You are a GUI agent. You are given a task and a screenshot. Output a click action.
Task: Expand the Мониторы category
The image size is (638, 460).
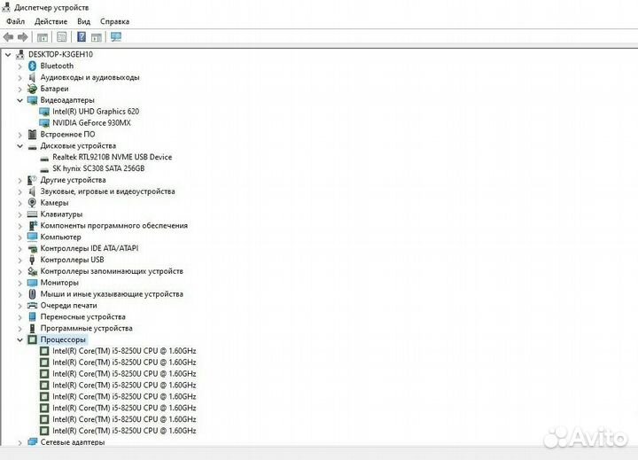(20, 283)
